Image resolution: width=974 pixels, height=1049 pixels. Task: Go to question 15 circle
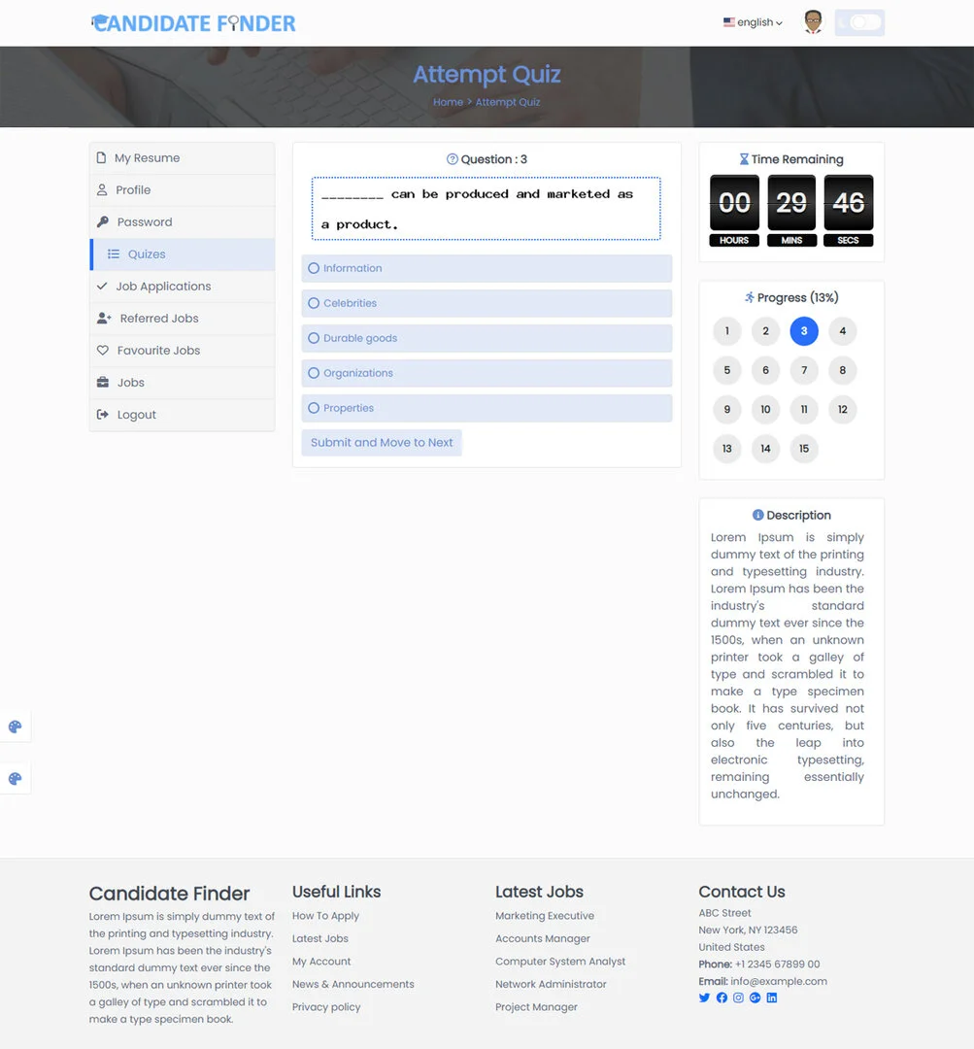pyautogui.click(x=804, y=449)
